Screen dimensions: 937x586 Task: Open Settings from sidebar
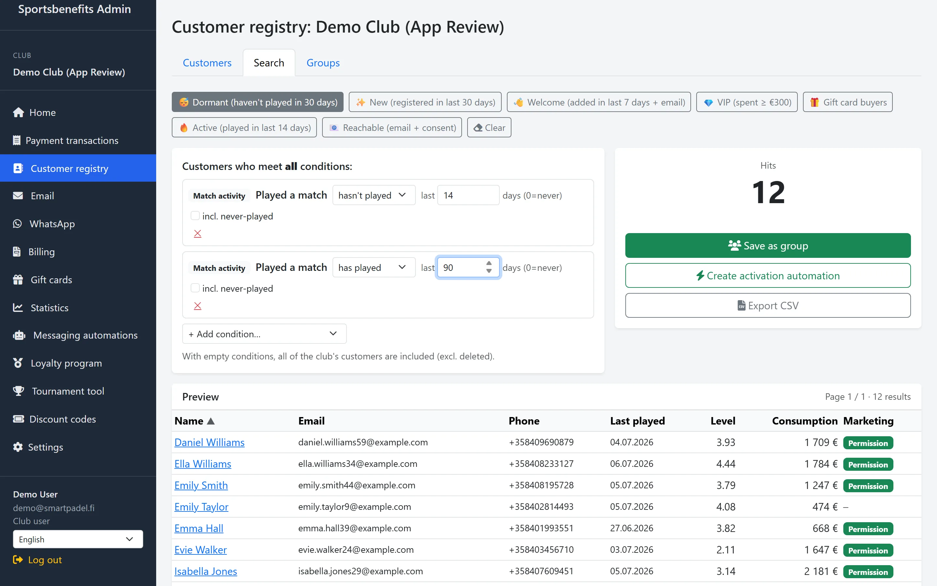78,447
